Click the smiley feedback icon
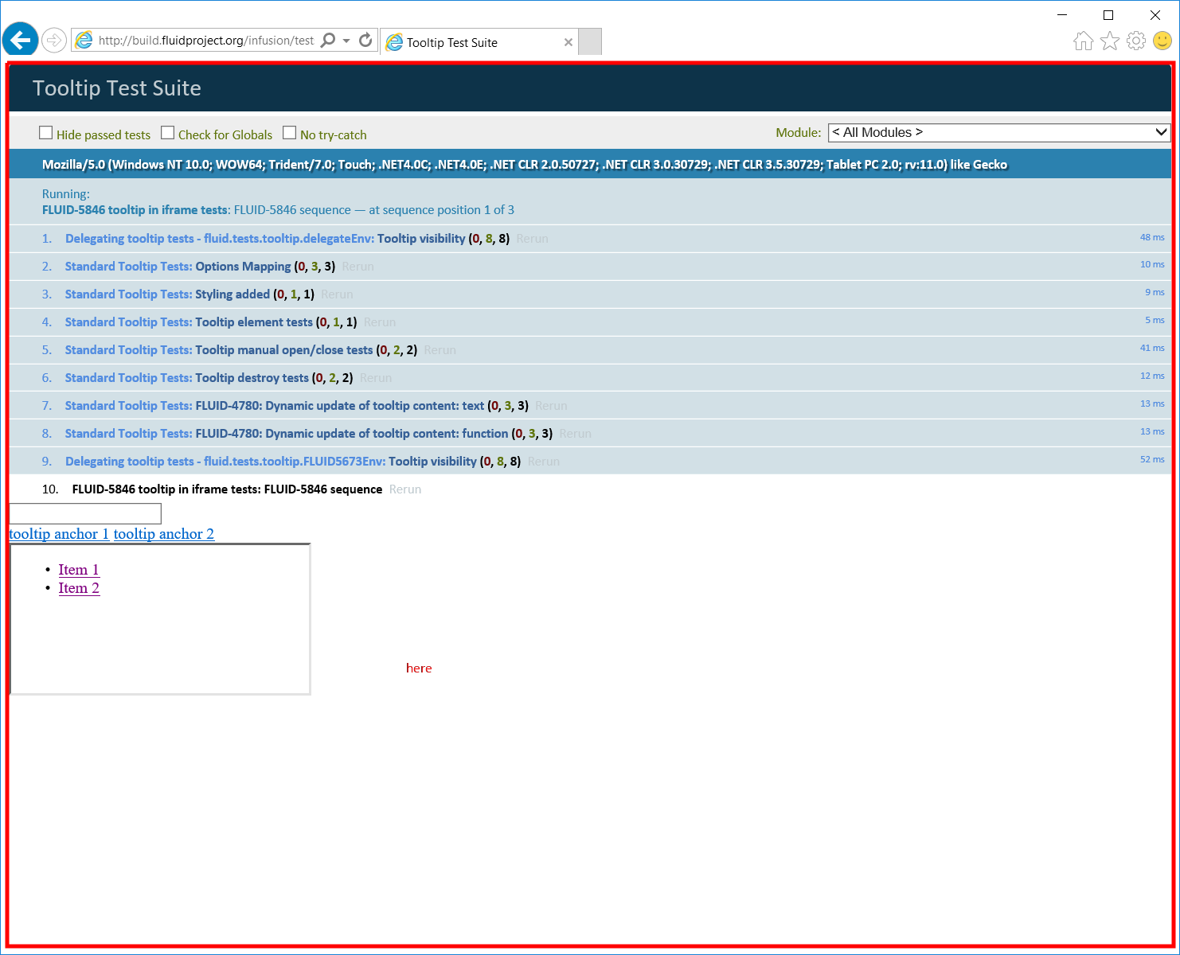 tap(1162, 41)
